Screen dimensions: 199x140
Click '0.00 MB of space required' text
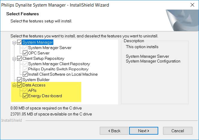tap(46, 108)
